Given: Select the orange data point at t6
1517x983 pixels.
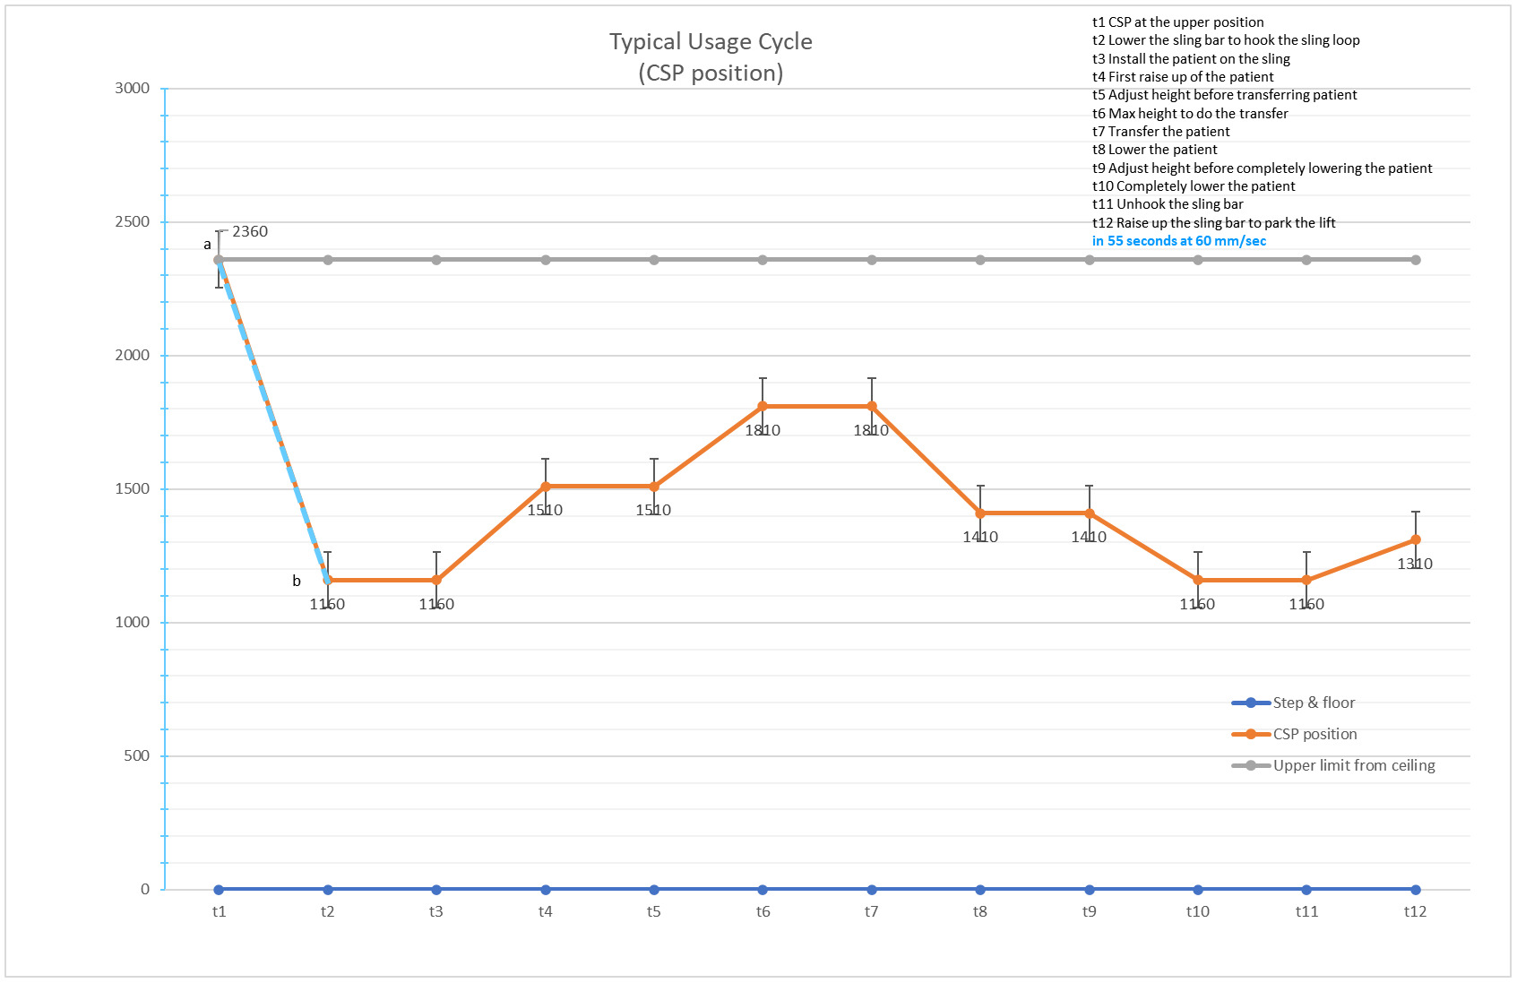Looking at the screenshot, I should [763, 406].
